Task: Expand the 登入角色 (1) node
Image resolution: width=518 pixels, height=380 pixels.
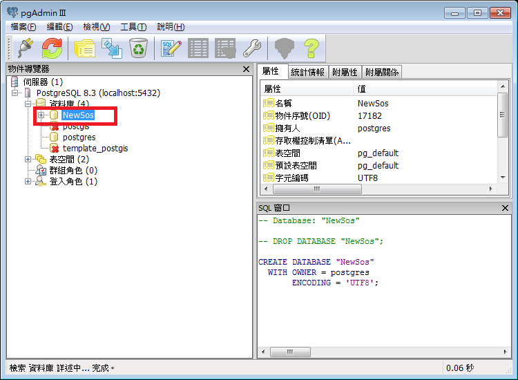Action: 28,182
